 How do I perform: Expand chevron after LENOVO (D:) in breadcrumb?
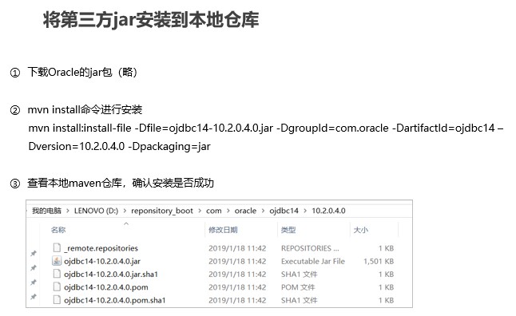pyautogui.click(x=125, y=211)
